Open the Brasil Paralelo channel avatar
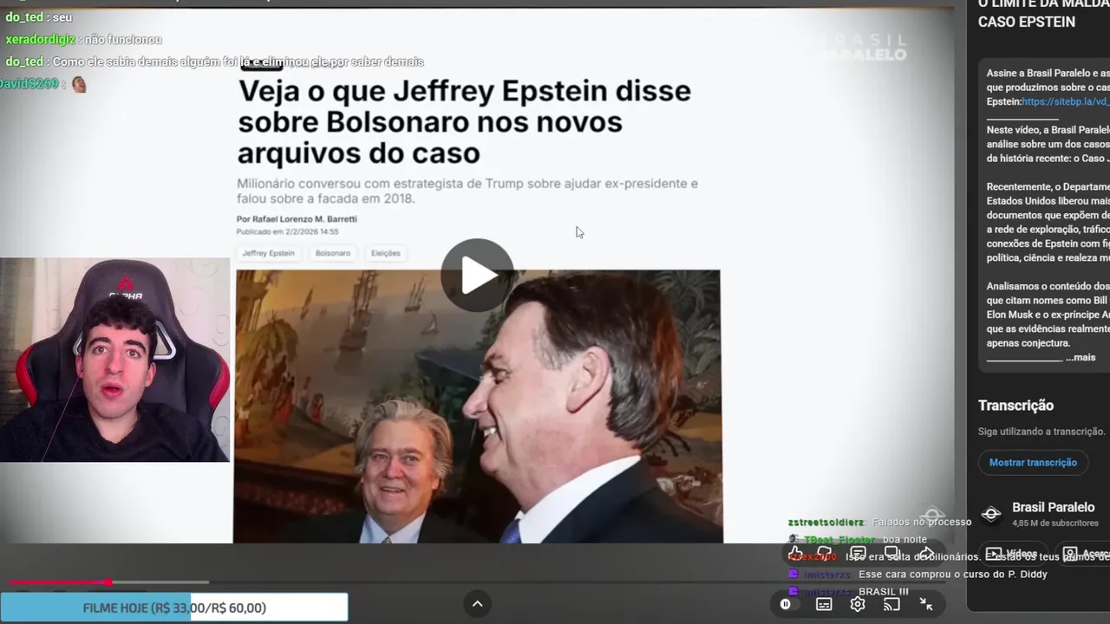The width and height of the screenshot is (1110, 624). 991,513
